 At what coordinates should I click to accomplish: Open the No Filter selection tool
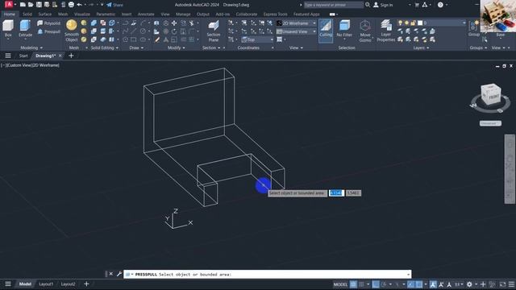(344, 29)
